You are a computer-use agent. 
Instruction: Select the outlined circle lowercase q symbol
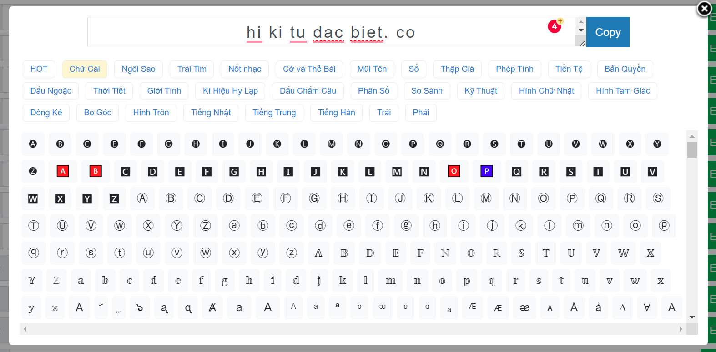tap(34, 253)
